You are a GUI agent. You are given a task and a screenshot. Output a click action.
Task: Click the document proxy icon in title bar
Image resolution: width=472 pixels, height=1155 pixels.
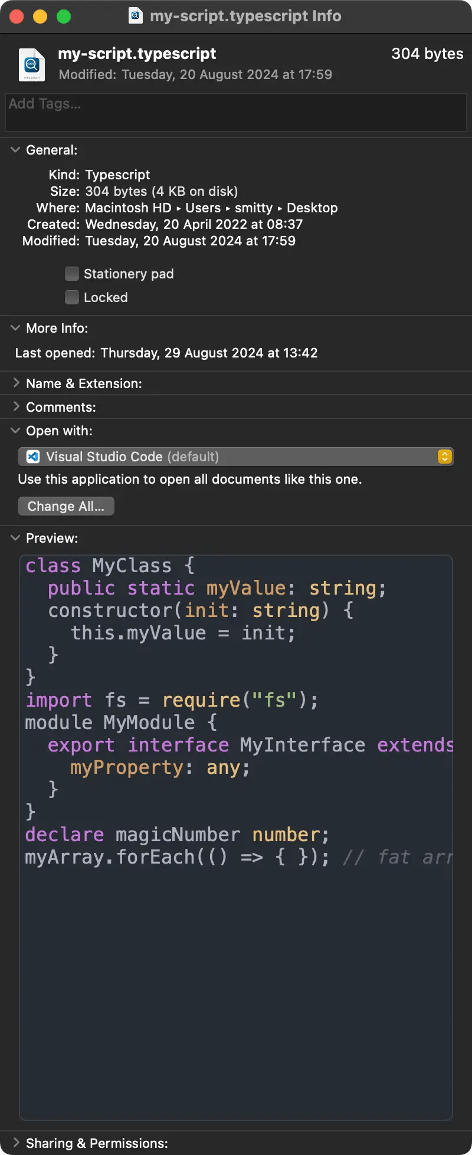(136, 16)
